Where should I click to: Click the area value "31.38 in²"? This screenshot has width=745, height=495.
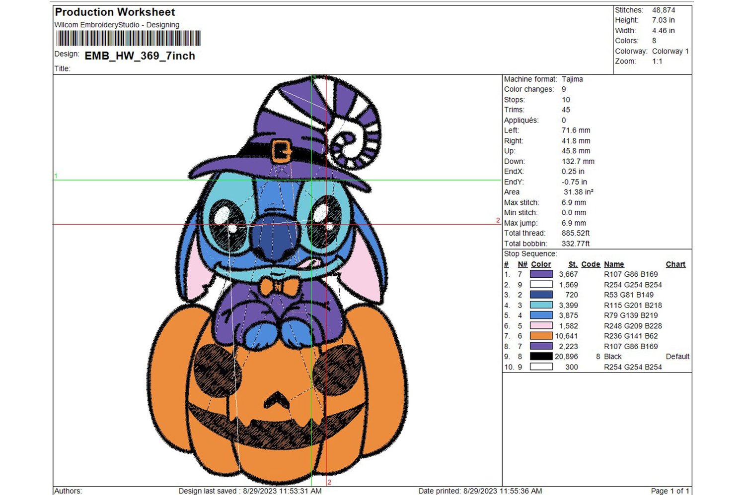coord(579,192)
